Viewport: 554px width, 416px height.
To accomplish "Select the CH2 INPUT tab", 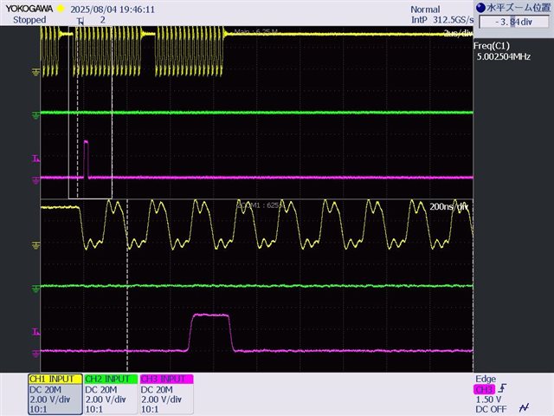I will coord(111,379).
